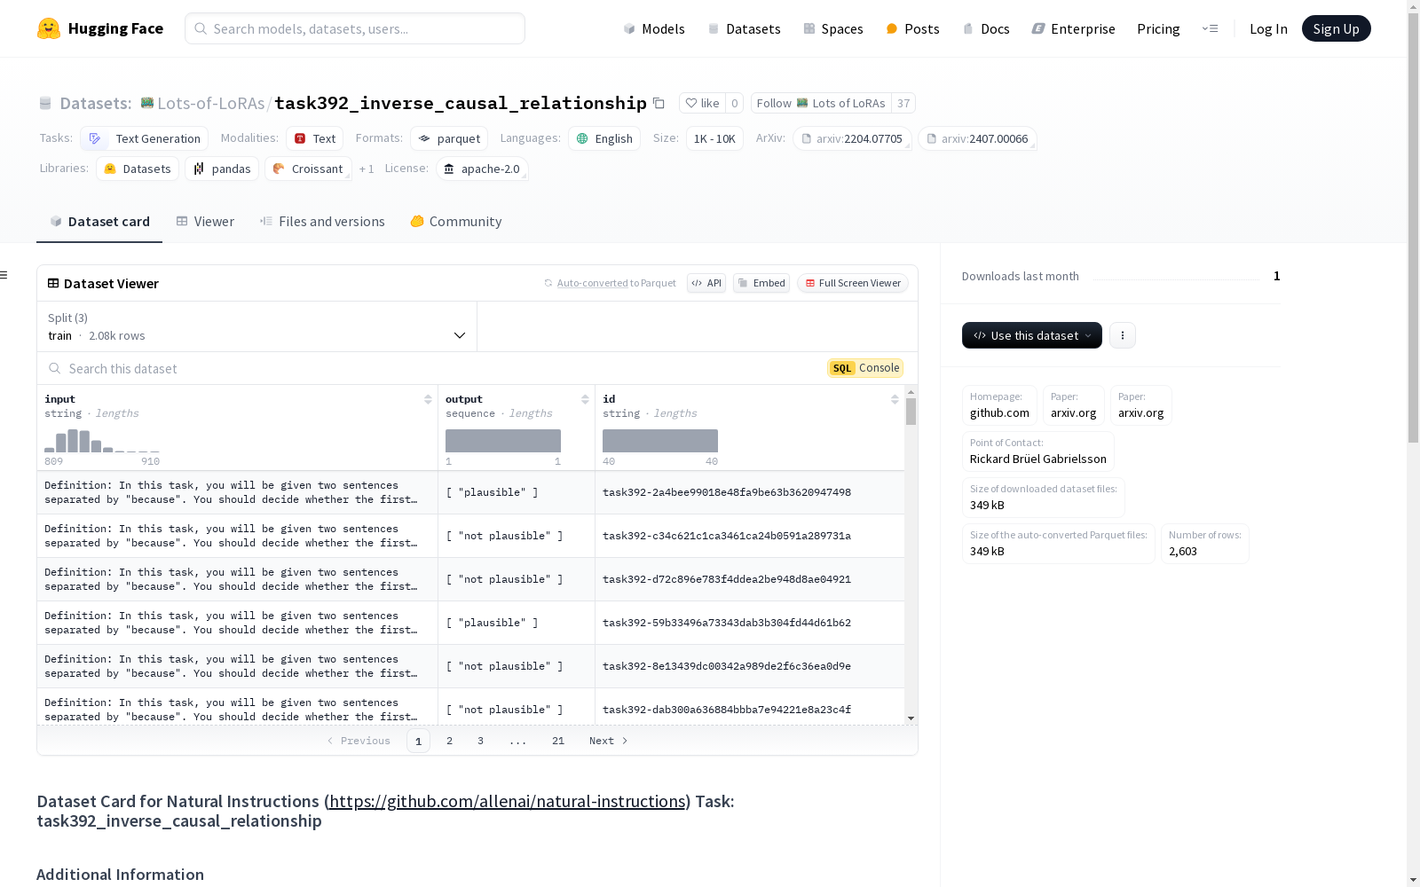Viewport: 1420px width, 887px height.
Task: Copy dataset name with the copy icon
Action: (659, 103)
